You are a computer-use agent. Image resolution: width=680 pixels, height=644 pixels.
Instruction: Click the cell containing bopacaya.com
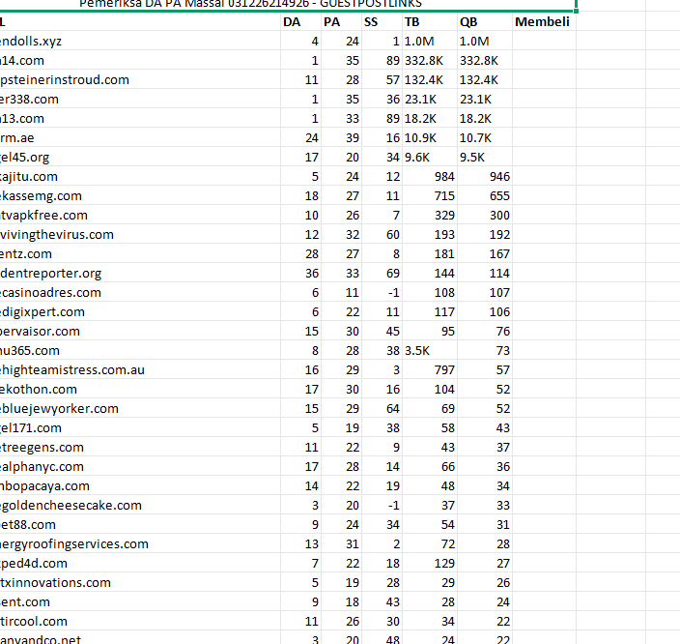coord(140,485)
